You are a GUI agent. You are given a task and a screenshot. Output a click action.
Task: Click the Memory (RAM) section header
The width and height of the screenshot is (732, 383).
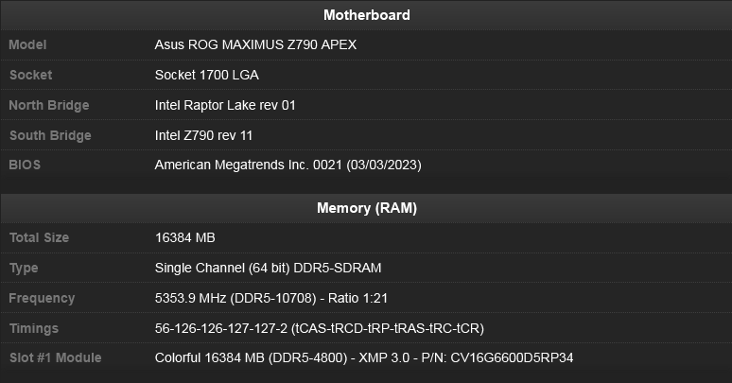366,208
